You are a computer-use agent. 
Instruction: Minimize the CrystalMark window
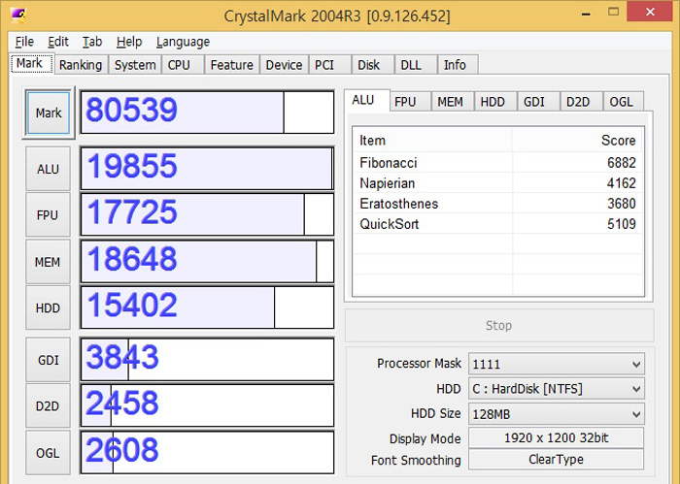click(x=587, y=14)
